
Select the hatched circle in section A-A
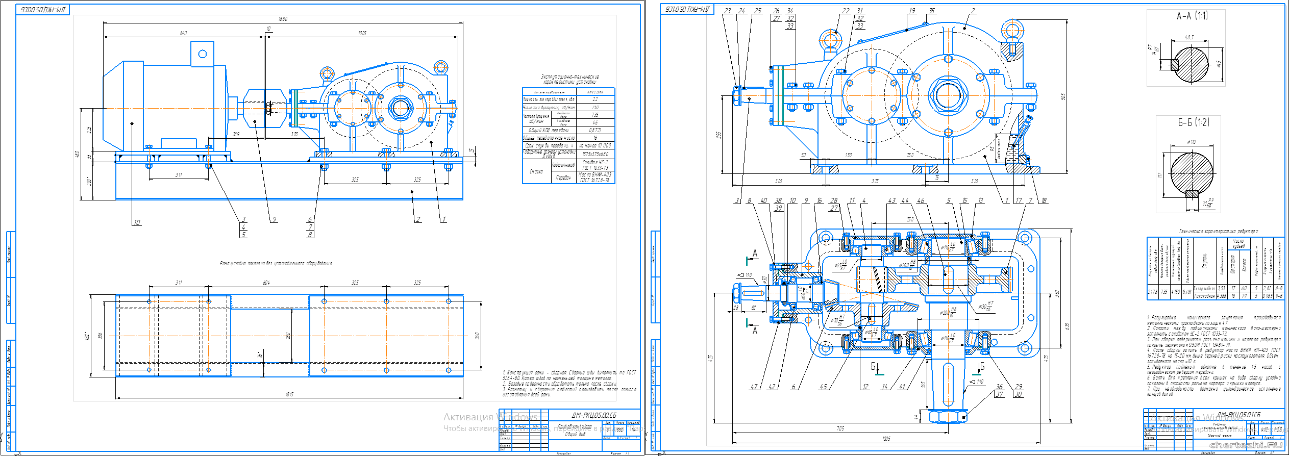tap(1191, 65)
